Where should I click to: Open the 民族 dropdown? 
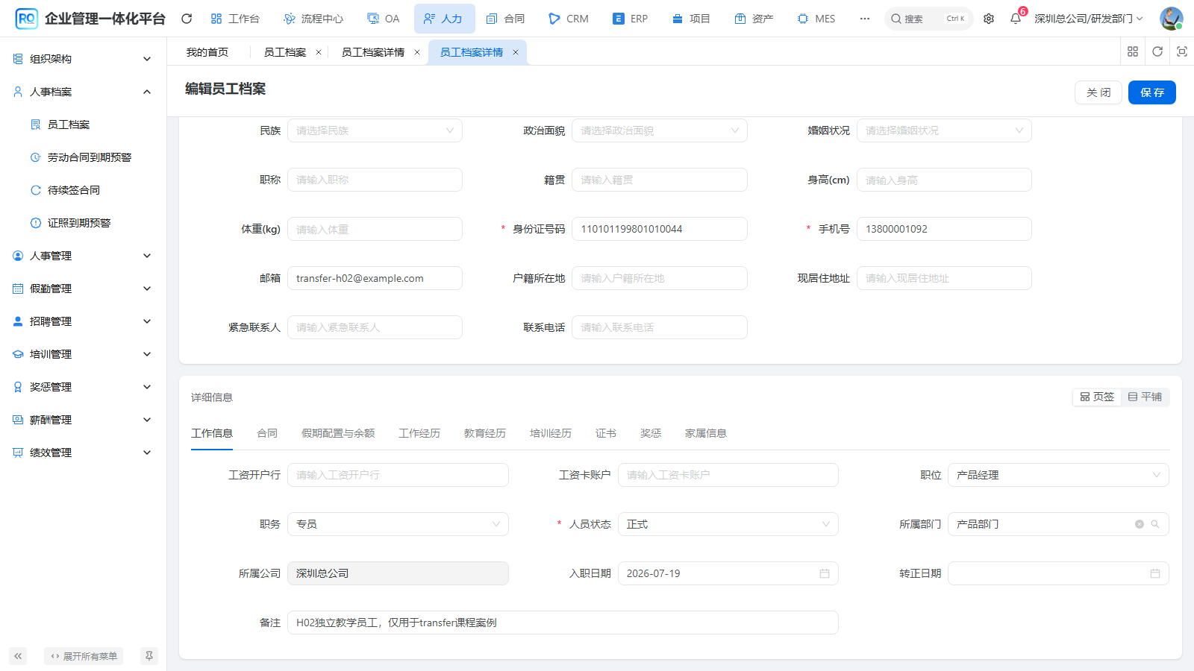pos(375,130)
